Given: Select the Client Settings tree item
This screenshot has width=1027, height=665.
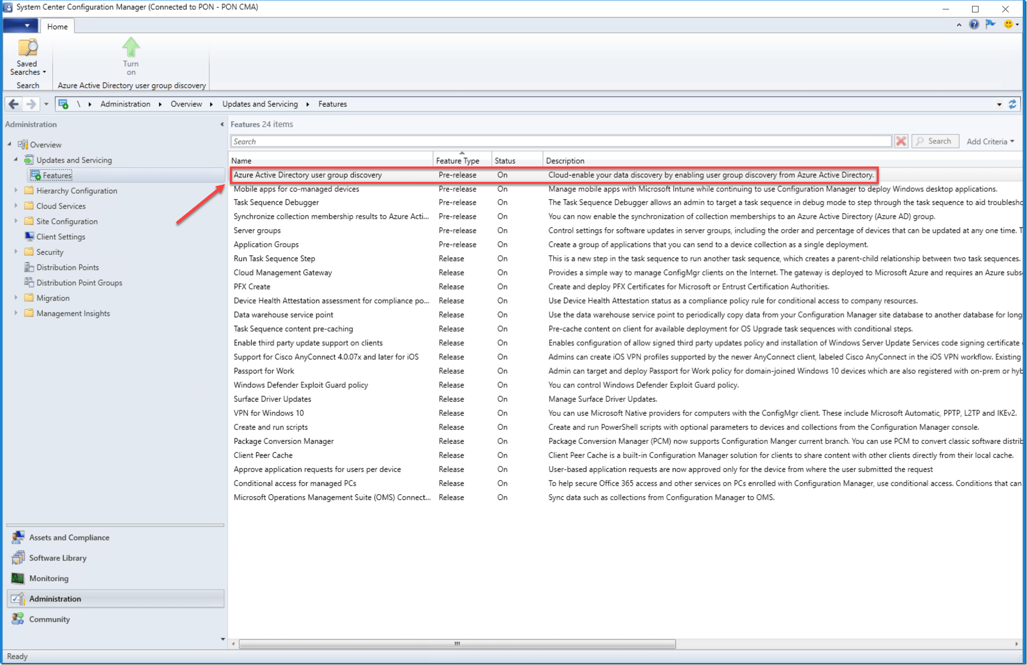Looking at the screenshot, I should click(x=60, y=236).
